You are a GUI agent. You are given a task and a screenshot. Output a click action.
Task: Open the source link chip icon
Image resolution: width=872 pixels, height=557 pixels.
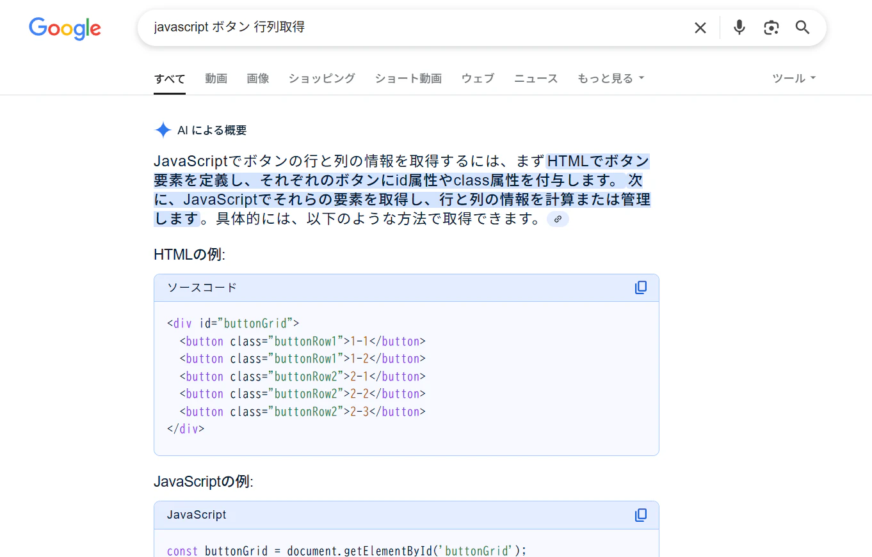pos(558,219)
